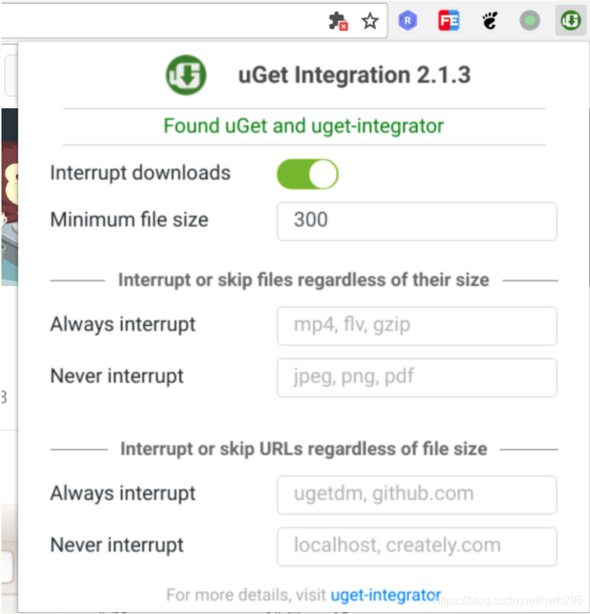590x614 pixels.
Task: Click the blue hexagon R extension icon
Action: 408,20
